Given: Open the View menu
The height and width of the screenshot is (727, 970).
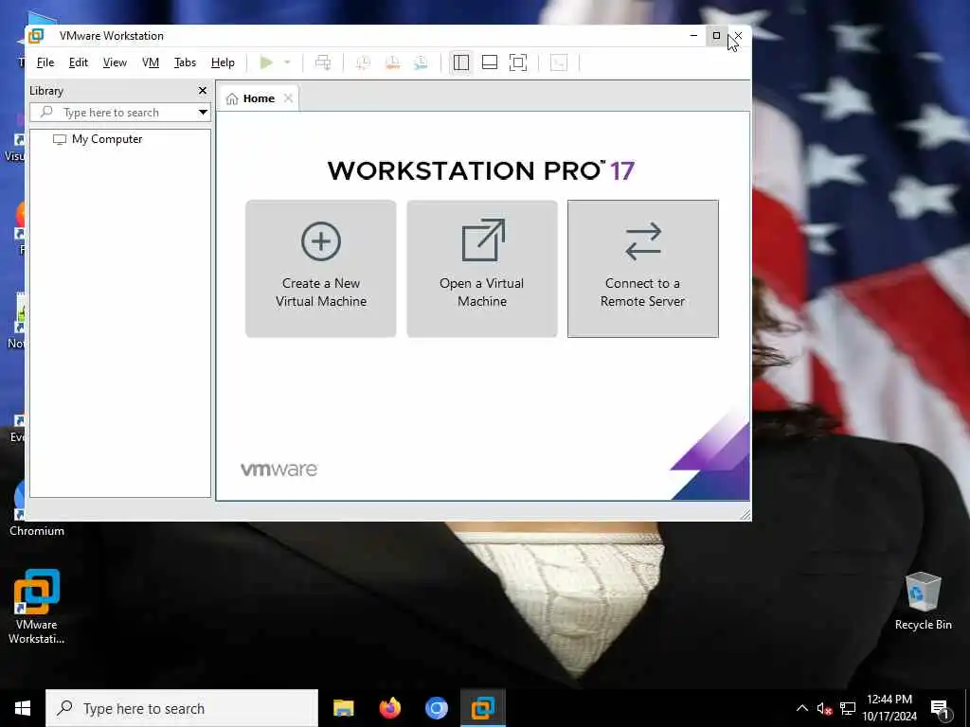Looking at the screenshot, I should tap(115, 62).
